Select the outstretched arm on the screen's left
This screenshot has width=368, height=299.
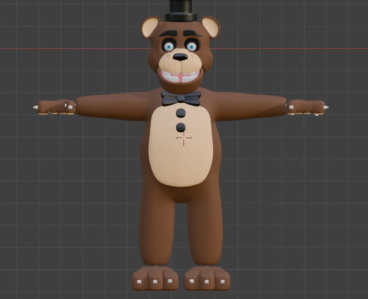pyautogui.click(x=113, y=106)
